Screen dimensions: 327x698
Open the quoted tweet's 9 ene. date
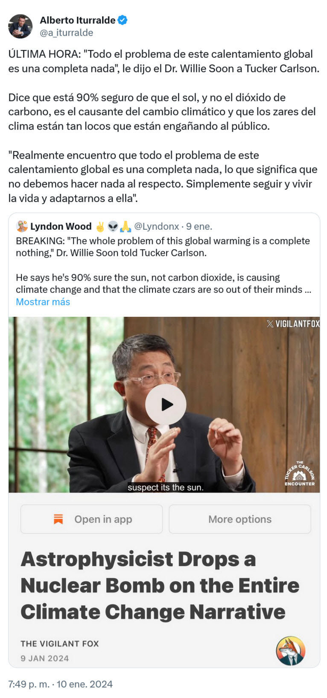point(199,226)
